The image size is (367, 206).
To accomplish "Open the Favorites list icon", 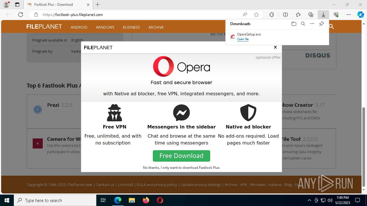I will (x=298, y=15).
